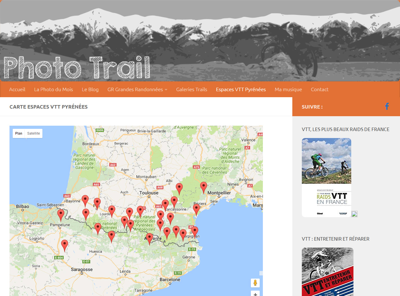400x296 pixels.
Task: Zoom in on the map
Action: point(255,294)
